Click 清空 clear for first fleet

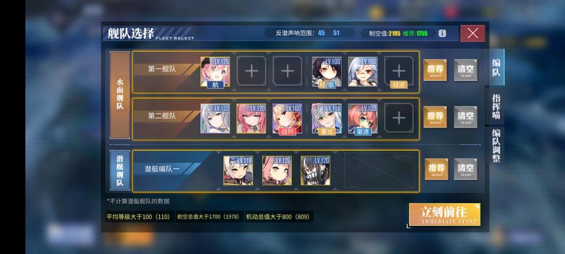(465, 70)
